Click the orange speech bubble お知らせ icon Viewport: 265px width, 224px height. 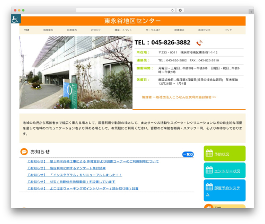24,151
